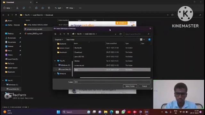205x115 pixels.
Task: Open the Organize menu in dialog
Action: [x=59, y=40]
